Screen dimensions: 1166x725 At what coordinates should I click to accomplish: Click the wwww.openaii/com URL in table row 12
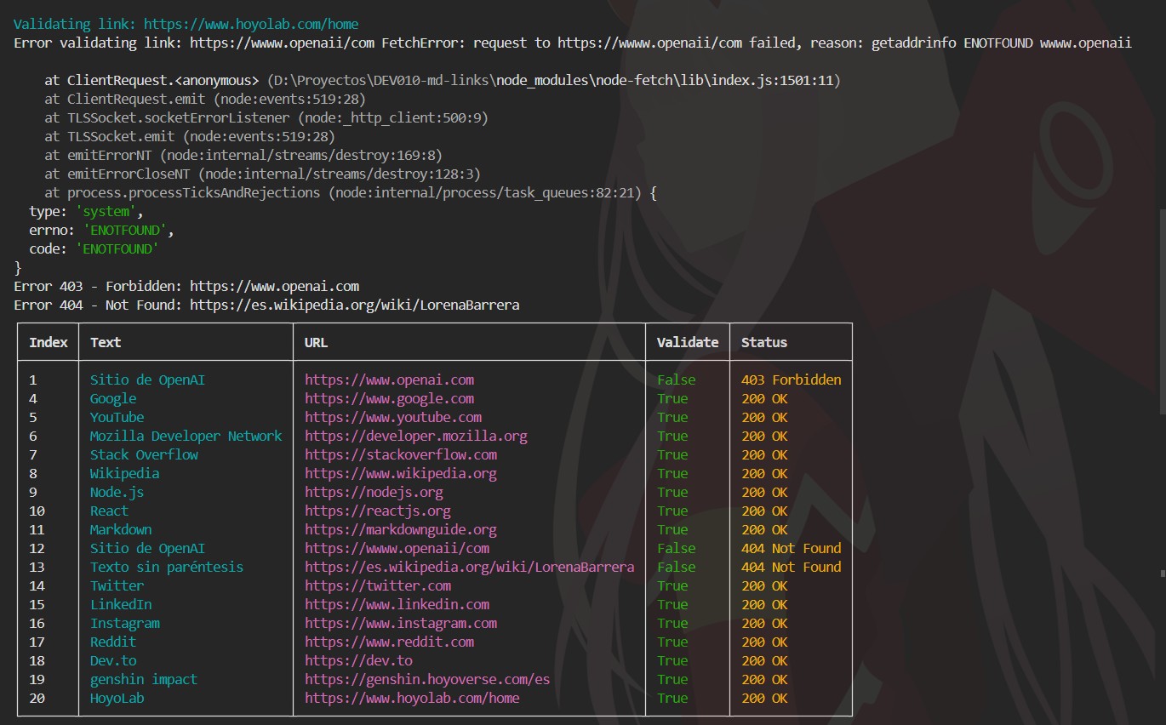point(397,548)
